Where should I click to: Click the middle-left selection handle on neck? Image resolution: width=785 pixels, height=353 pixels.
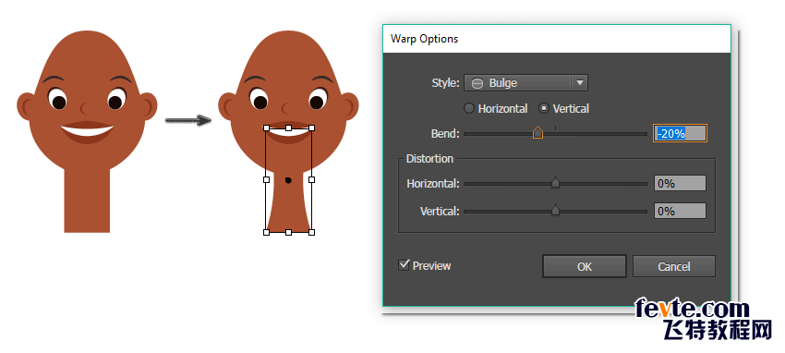266,179
